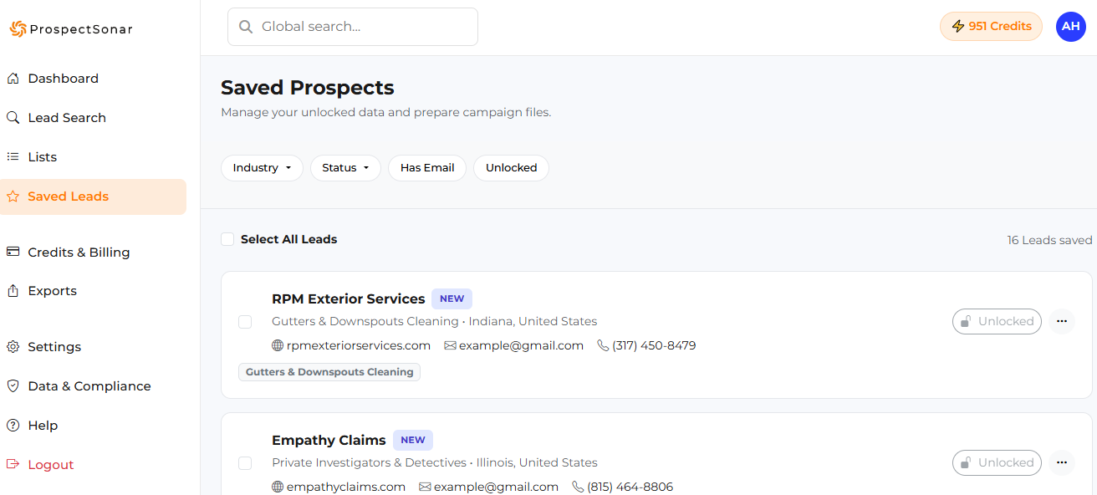Expand the Status filter dropdown
This screenshot has width=1097, height=495.
point(345,168)
